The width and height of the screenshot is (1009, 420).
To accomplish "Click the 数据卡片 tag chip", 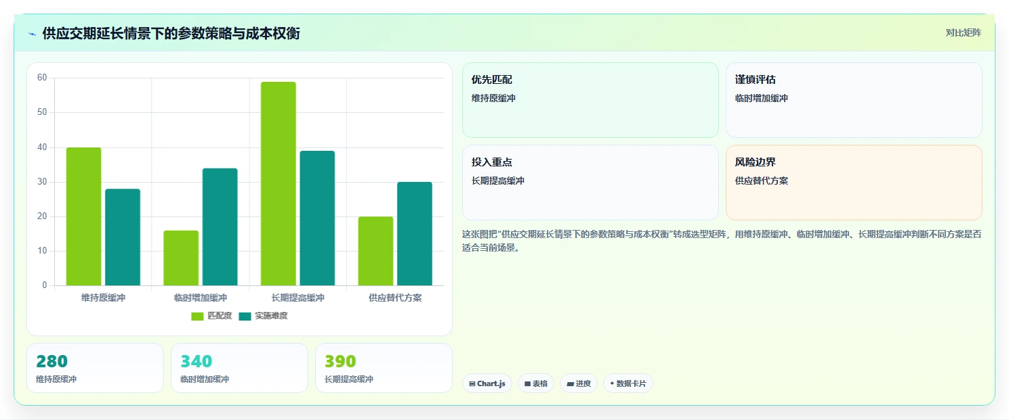I will coord(628,383).
